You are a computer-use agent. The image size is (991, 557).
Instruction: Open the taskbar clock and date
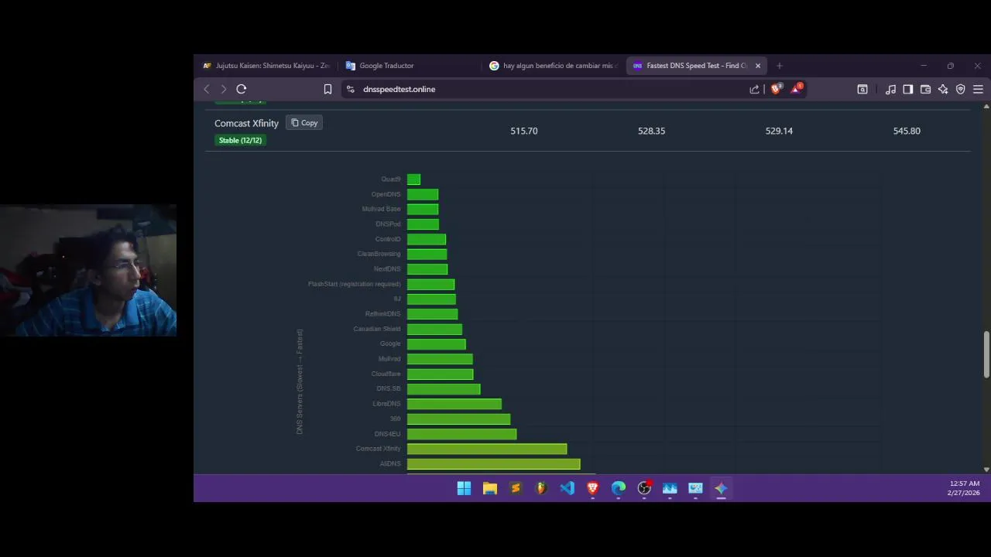(x=964, y=488)
